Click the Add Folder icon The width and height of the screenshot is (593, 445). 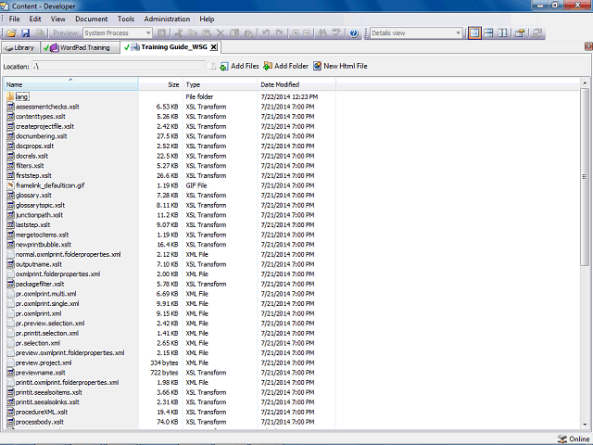(x=268, y=66)
